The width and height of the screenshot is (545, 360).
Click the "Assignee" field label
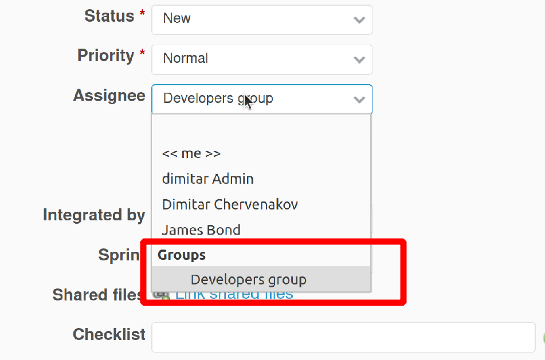(x=109, y=96)
